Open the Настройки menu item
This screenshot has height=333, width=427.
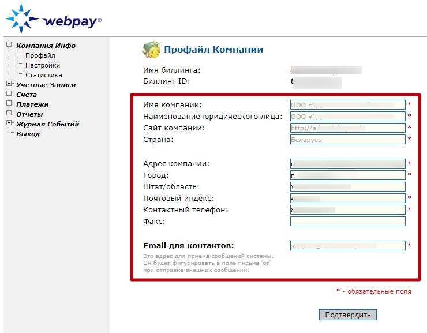[x=43, y=65]
